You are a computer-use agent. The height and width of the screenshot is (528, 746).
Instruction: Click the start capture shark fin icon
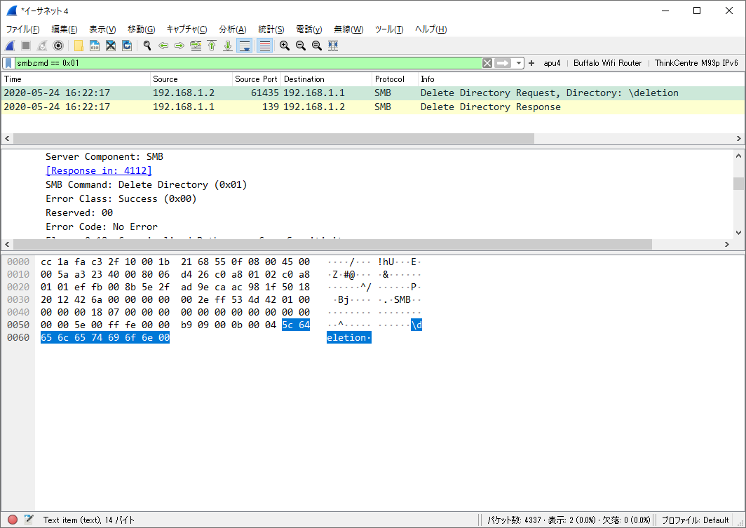(x=10, y=46)
